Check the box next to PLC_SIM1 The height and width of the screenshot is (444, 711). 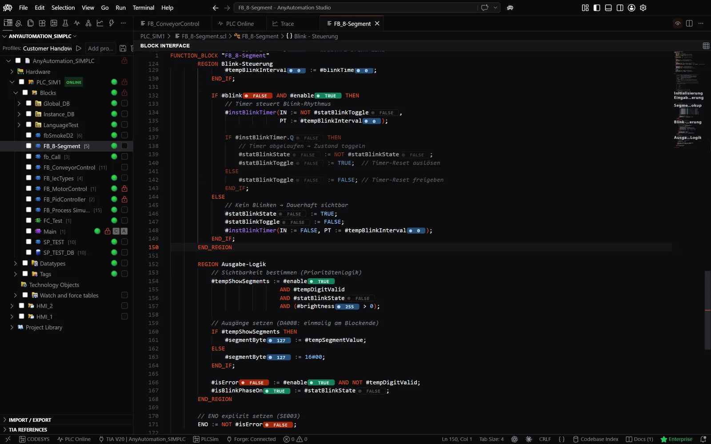click(x=21, y=82)
